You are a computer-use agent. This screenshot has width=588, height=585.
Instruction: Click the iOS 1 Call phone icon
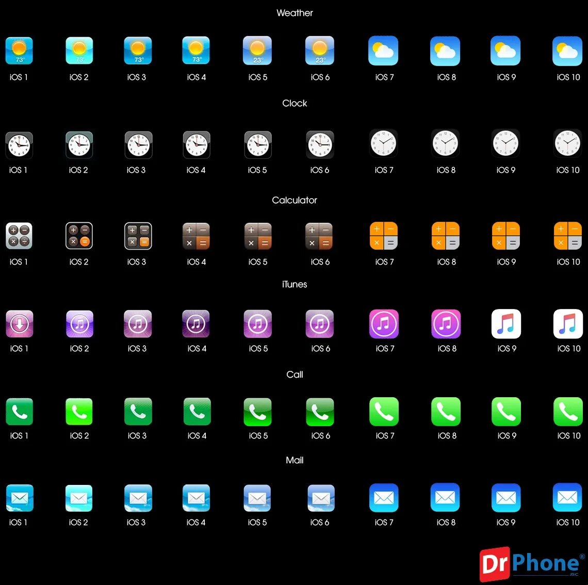point(20,412)
